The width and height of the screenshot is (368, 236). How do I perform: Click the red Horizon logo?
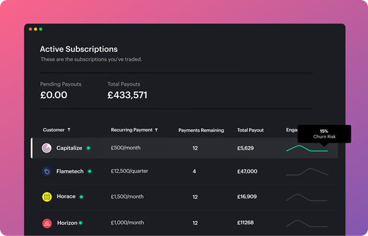click(x=47, y=223)
